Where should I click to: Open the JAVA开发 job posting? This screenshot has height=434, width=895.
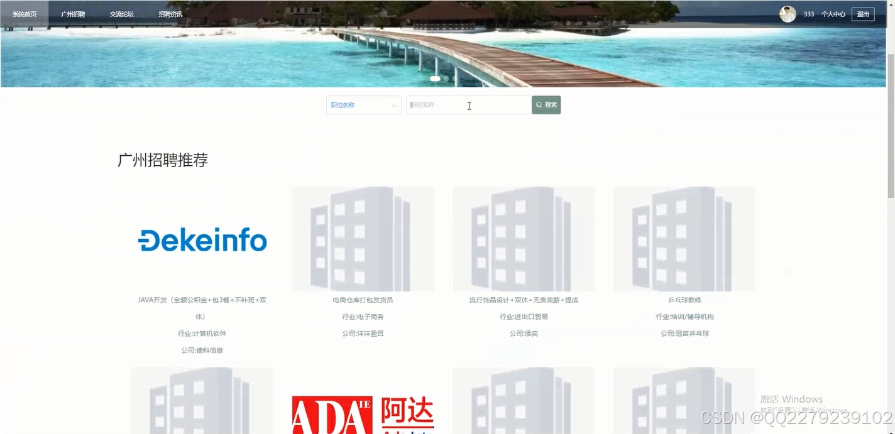(202, 300)
